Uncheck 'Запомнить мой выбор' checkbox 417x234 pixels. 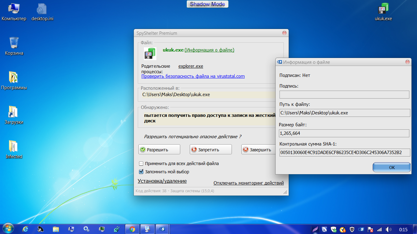tap(141, 172)
